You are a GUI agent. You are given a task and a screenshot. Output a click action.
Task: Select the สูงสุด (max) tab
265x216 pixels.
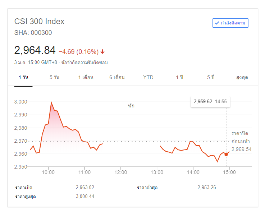point(242,78)
